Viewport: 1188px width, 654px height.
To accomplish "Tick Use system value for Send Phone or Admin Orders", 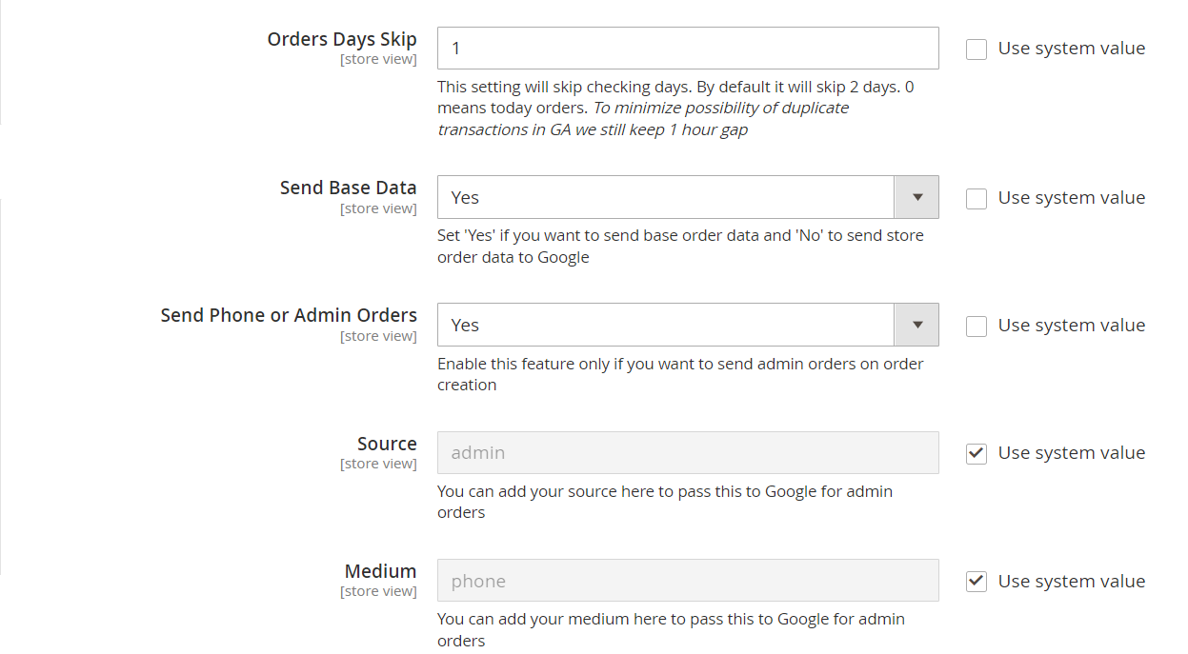I will coord(977,327).
